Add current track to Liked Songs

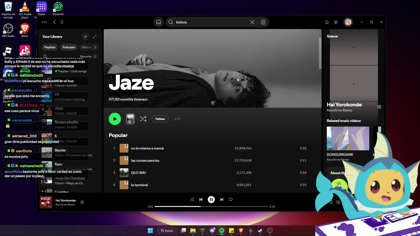(82, 202)
